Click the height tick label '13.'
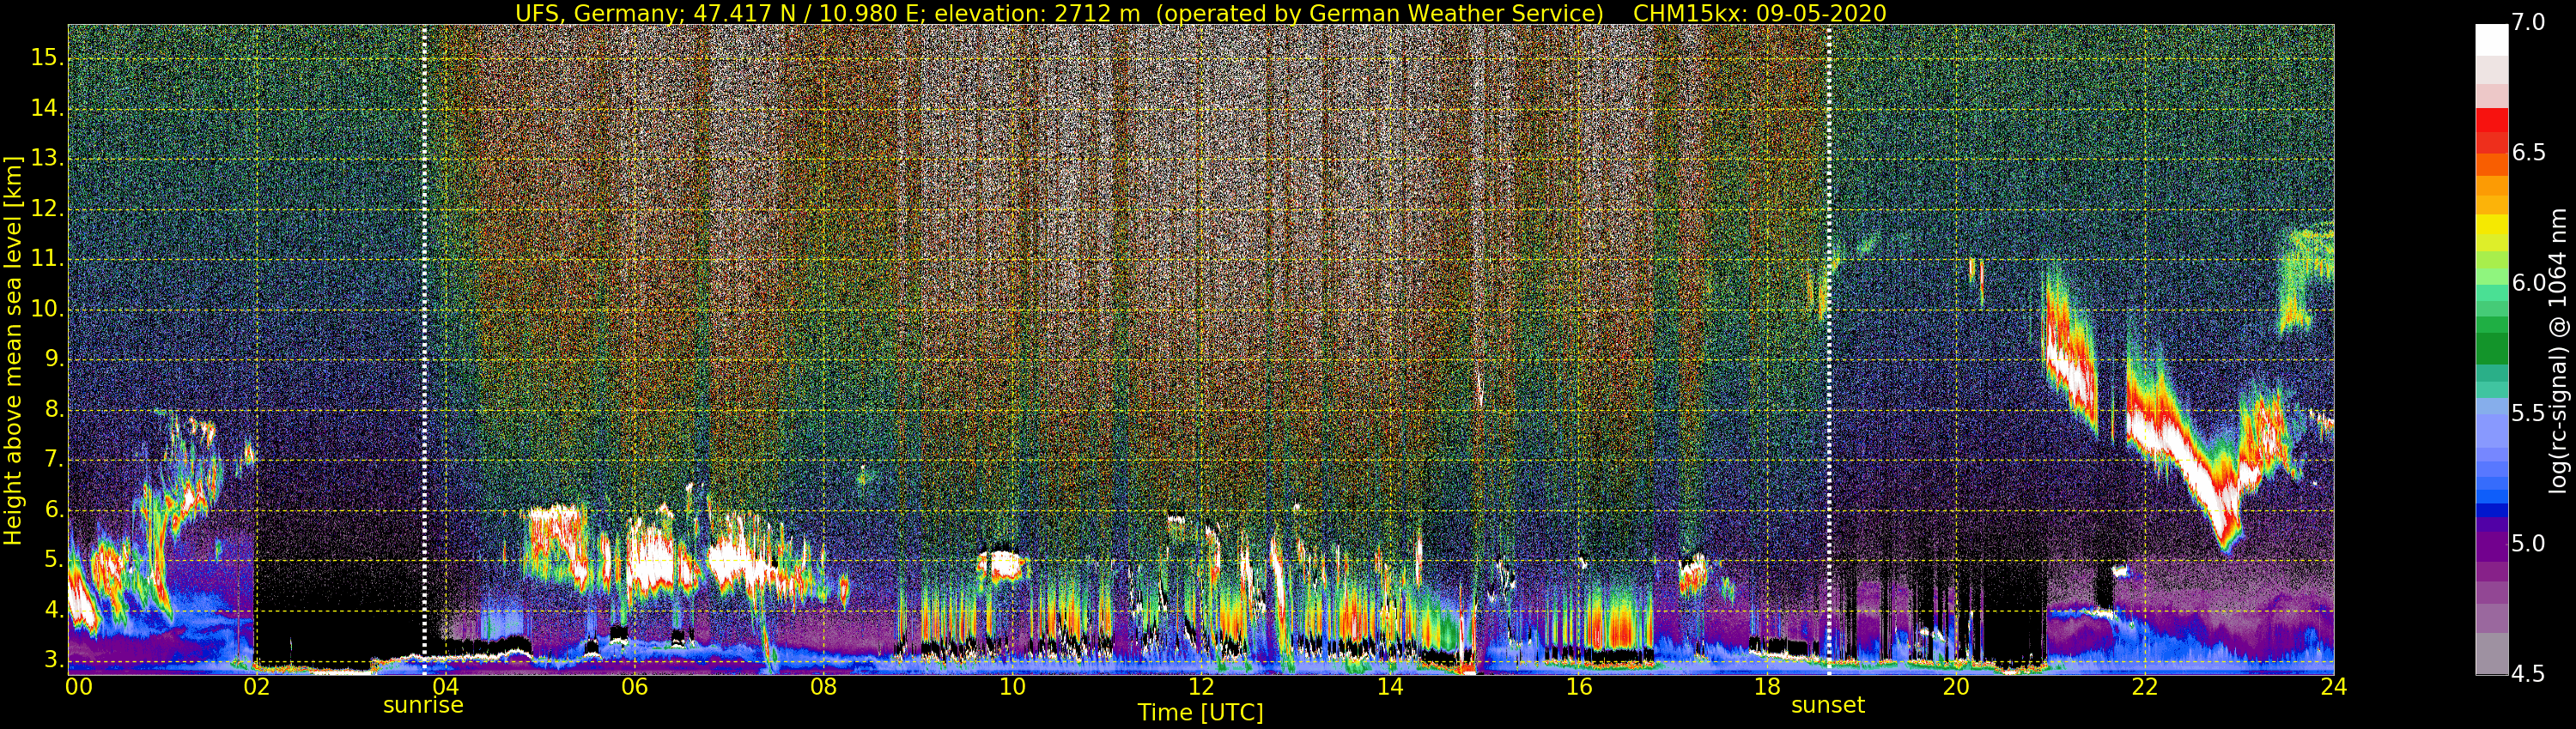This screenshot has width=2576, height=729. (x=47, y=159)
